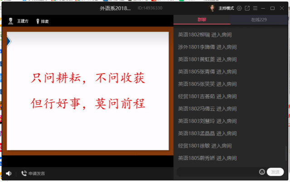This screenshot has width=290, height=182.
Task: Click the shared slide with red calligraphy
Action: (x=88, y=91)
